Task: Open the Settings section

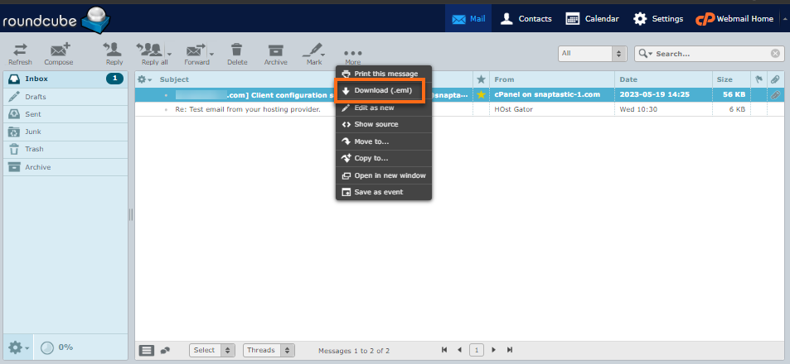Action: (658, 18)
